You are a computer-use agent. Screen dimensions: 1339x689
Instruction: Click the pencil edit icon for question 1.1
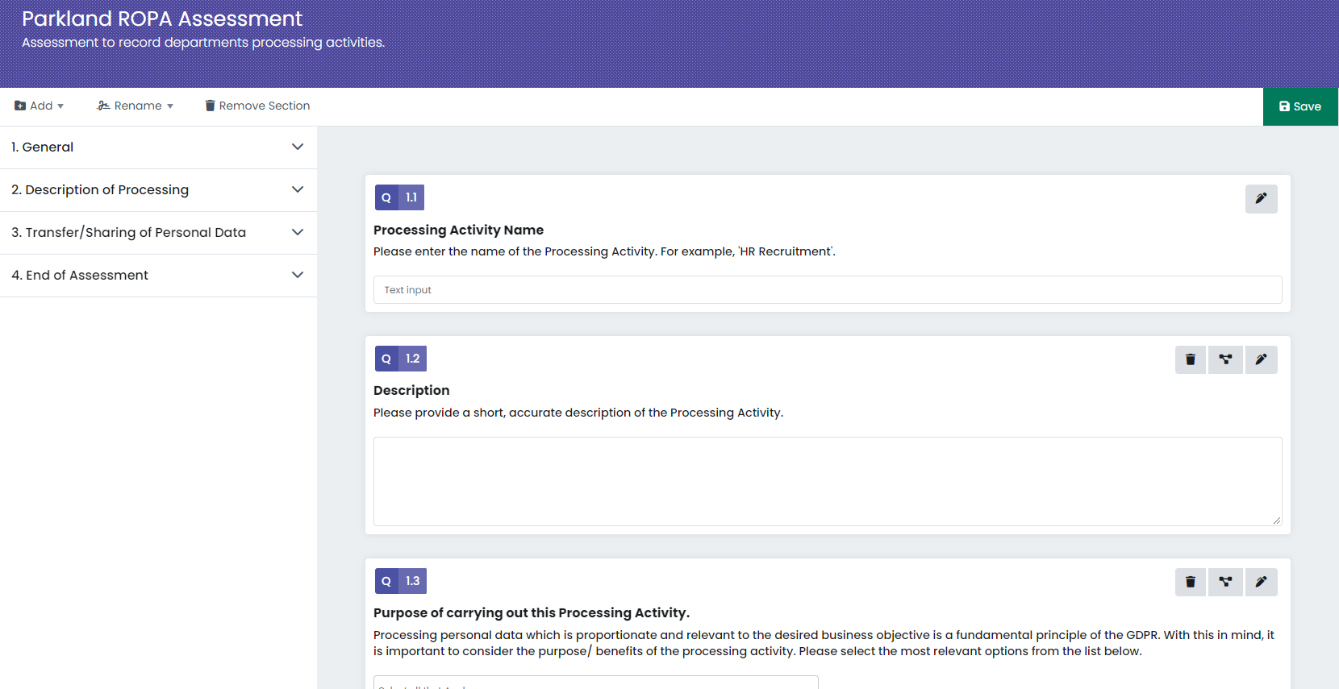pyautogui.click(x=1261, y=199)
